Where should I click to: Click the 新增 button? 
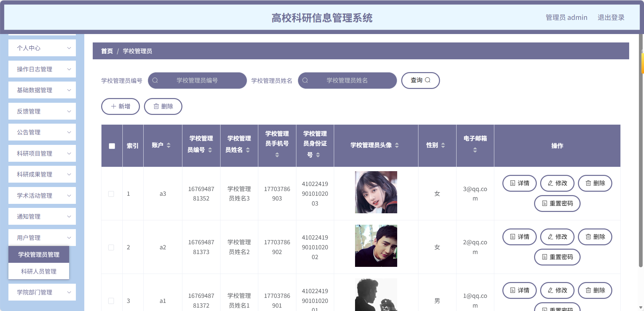coord(120,106)
